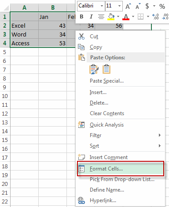Image resolution: width=169 pixels, height=207 pixels.
Task: Choose Define Name option
Action: click(x=120, y=190)
